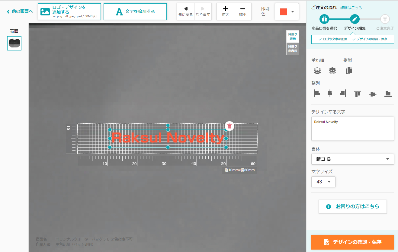Switch to 目盛り非表示 toggle
The width and height of the screenshot is (398, 252).
292,49
